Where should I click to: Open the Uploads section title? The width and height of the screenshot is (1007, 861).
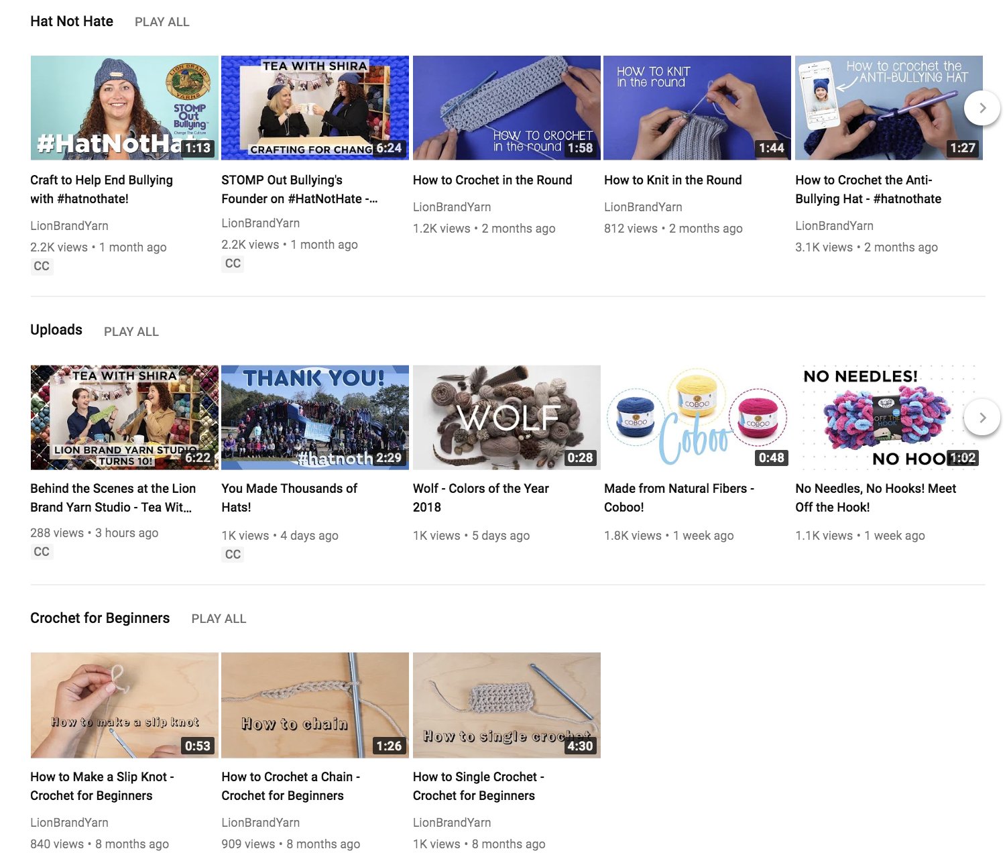pyautogui.click(x=56, y=330)
